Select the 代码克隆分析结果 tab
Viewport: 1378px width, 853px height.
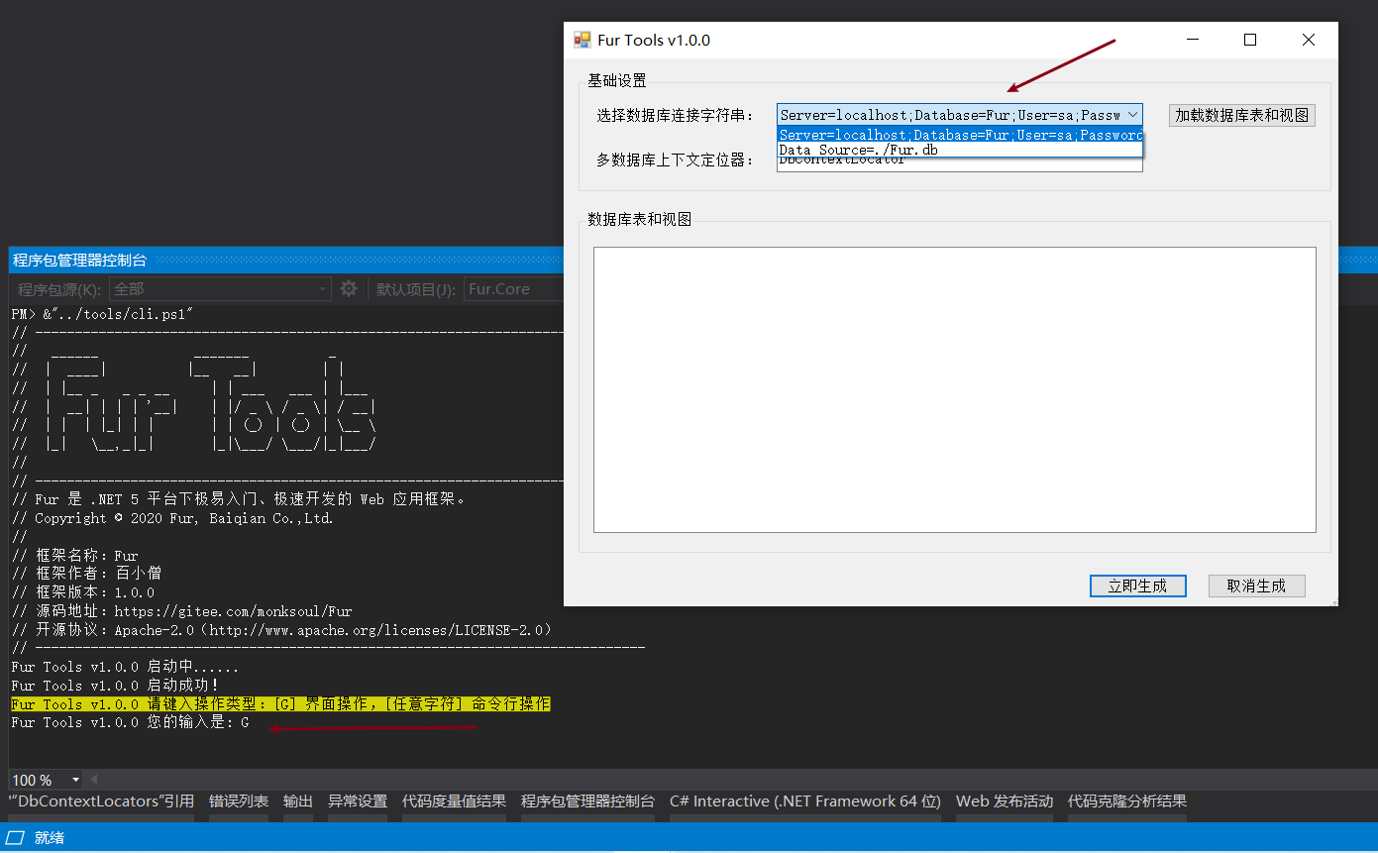pos(1126,801)
